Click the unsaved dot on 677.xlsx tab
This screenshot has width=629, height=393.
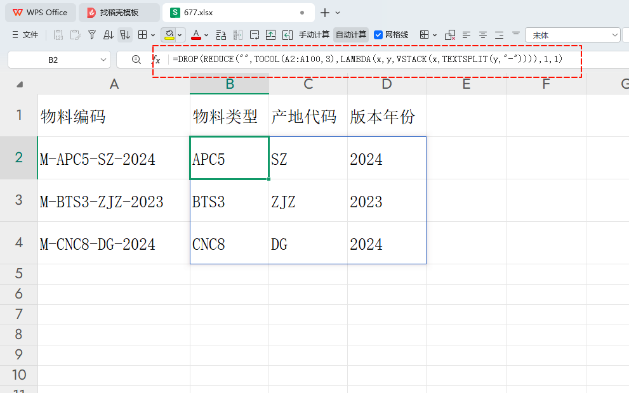tap(302, 13)
